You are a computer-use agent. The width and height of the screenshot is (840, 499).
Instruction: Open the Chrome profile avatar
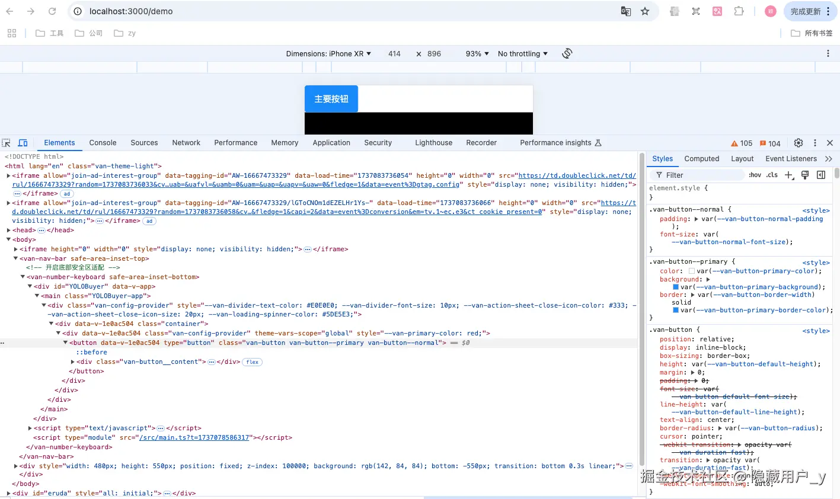pos(771,11)
